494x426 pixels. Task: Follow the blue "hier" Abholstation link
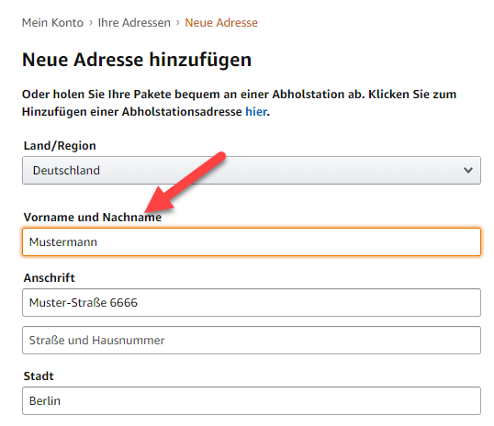256,111
